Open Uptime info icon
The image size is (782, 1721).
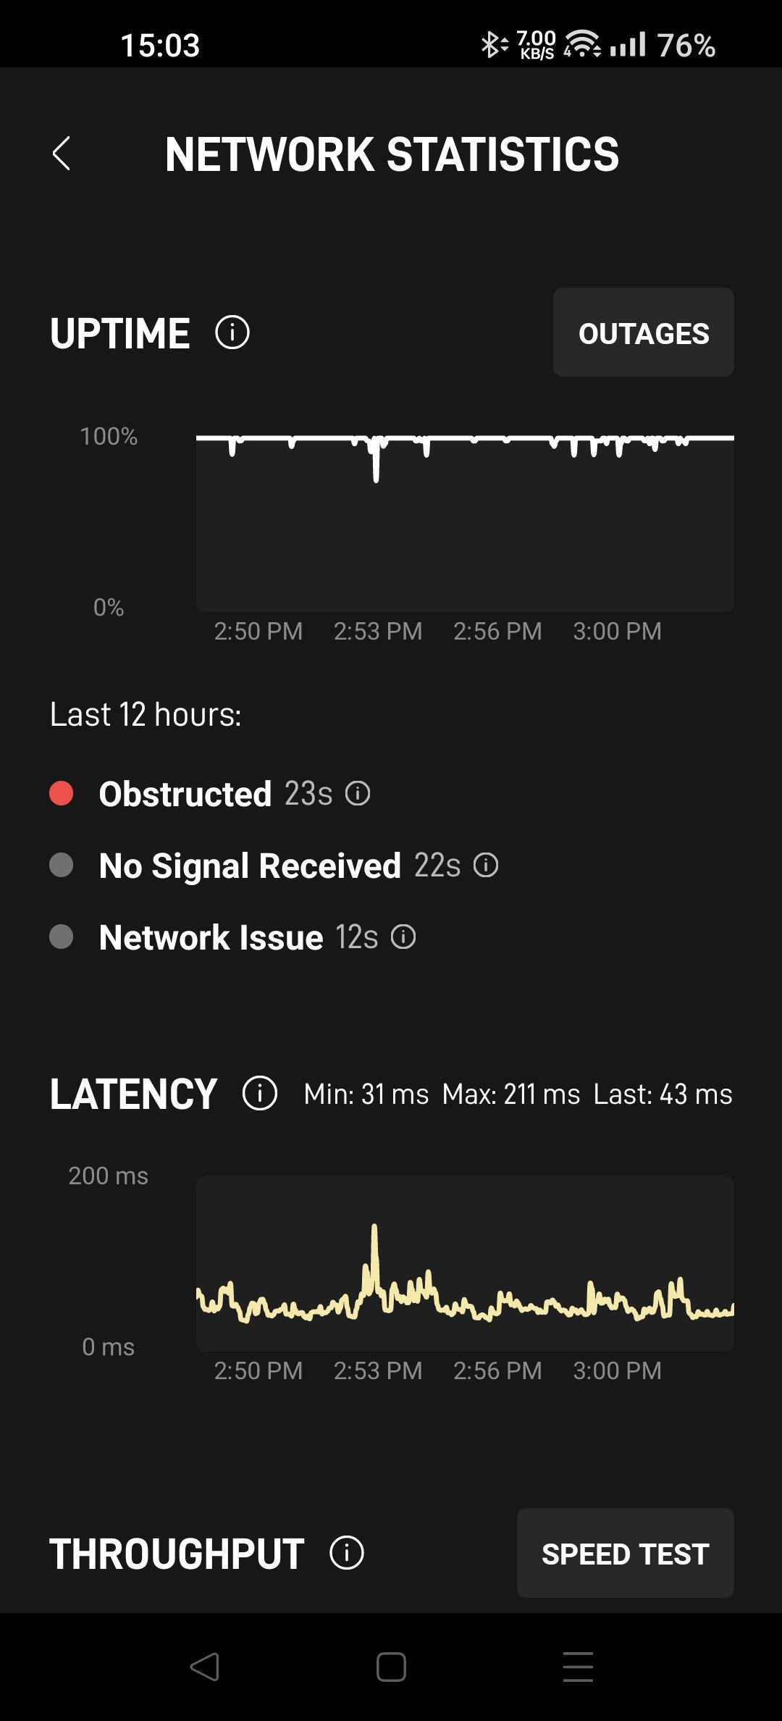click(232, 333)
